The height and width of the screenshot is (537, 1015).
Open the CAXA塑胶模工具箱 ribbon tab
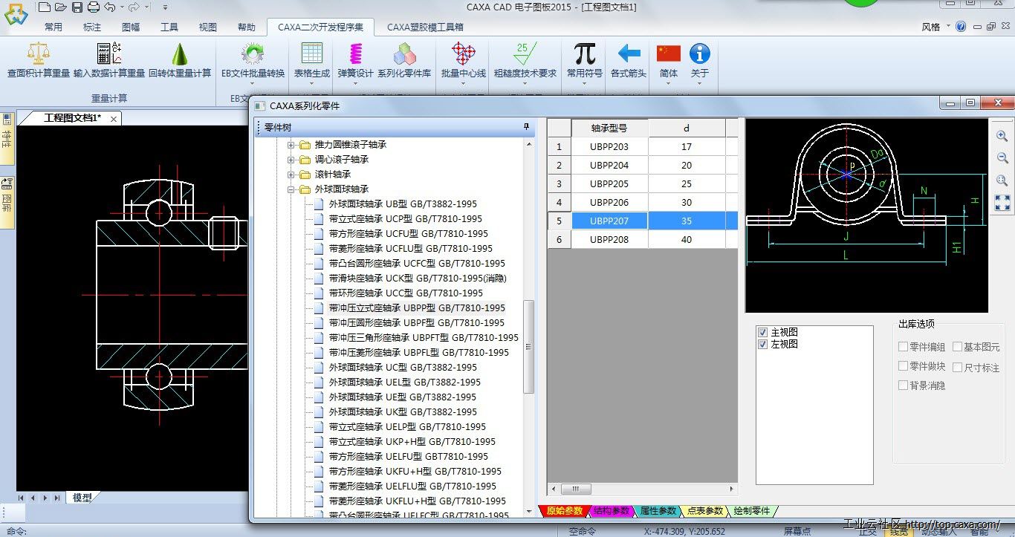[425, 27]
